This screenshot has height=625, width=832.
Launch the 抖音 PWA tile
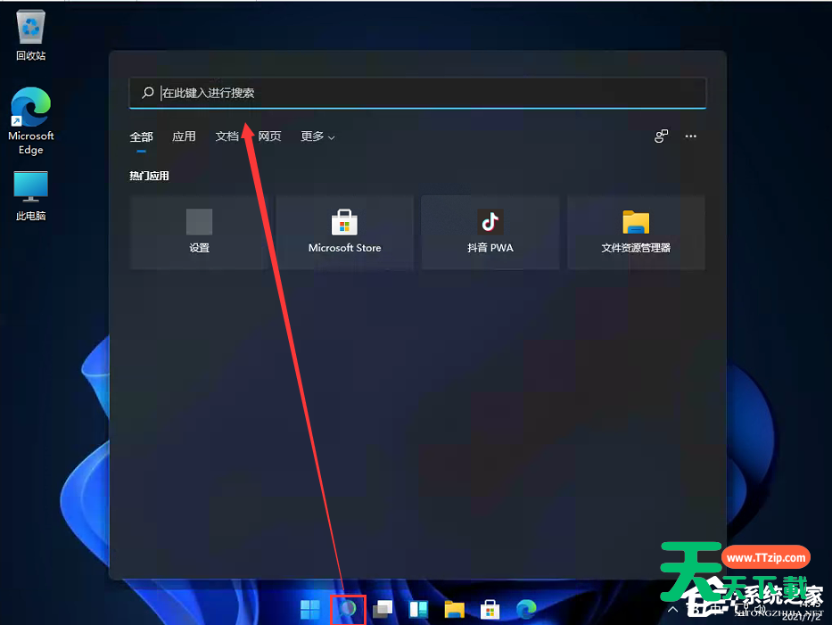coord(490,233)
